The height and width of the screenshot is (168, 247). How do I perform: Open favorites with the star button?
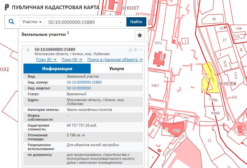point(139,35)
